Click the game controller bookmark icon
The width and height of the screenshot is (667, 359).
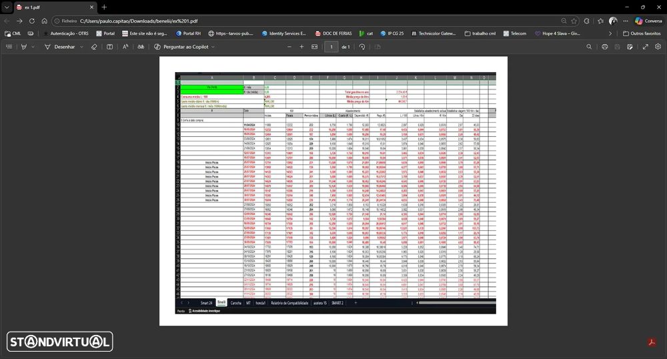coord(31,33)
